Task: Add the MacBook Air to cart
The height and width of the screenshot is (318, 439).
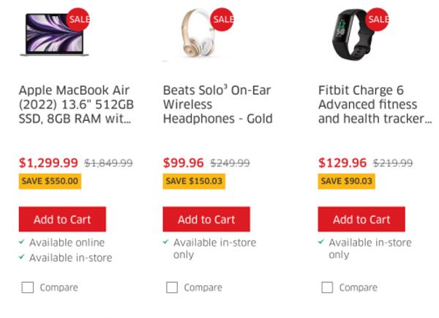Action: point(62,219)
